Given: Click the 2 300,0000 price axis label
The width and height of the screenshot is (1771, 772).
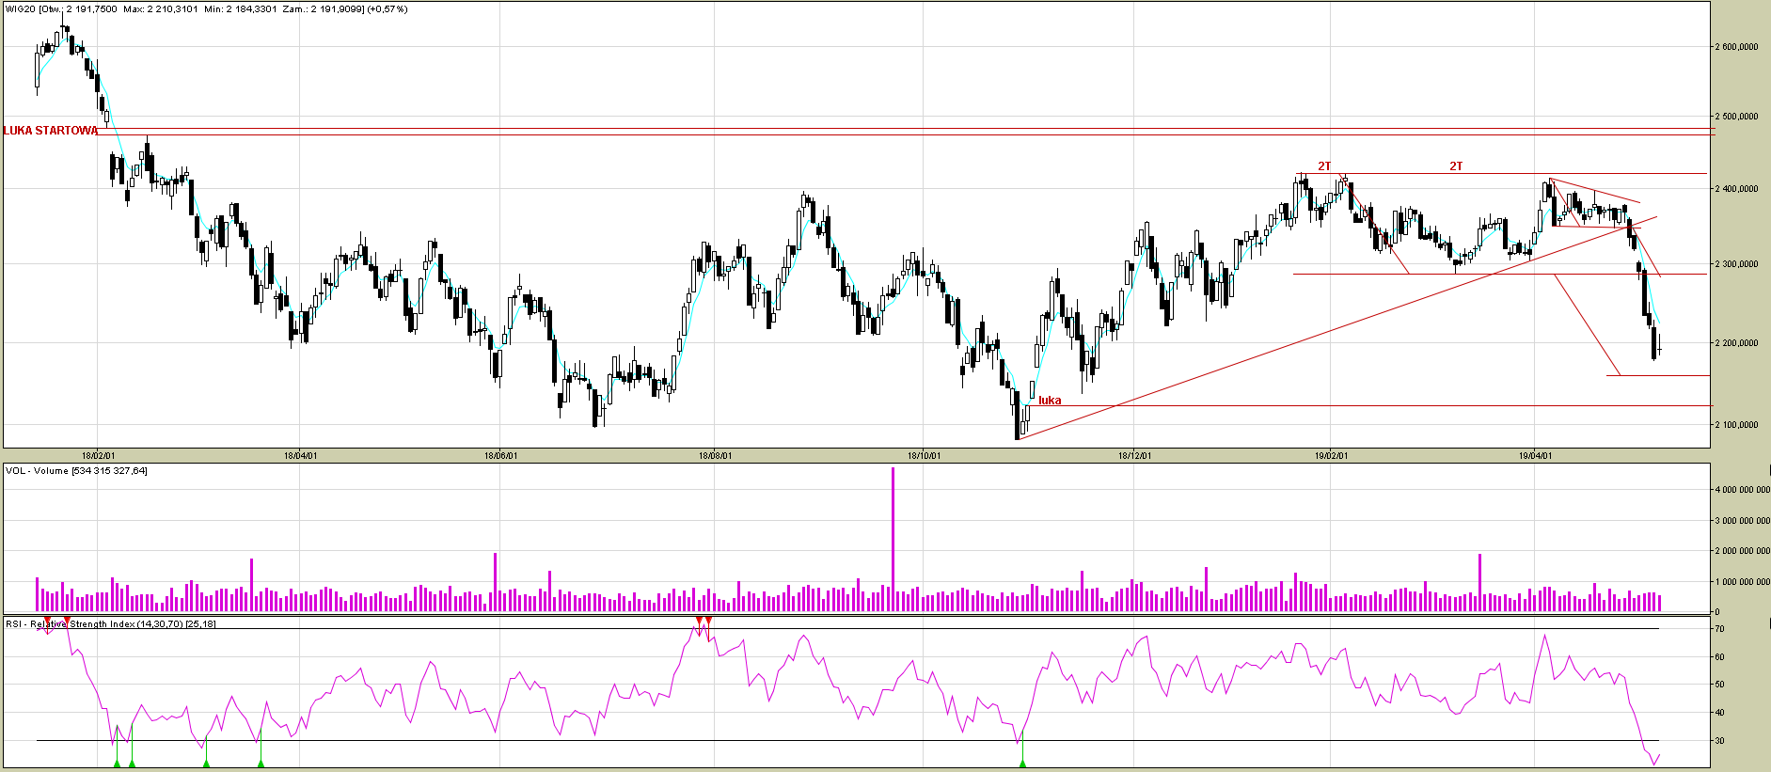Looking at the screenshot, I should click(x=1737, y=264).
